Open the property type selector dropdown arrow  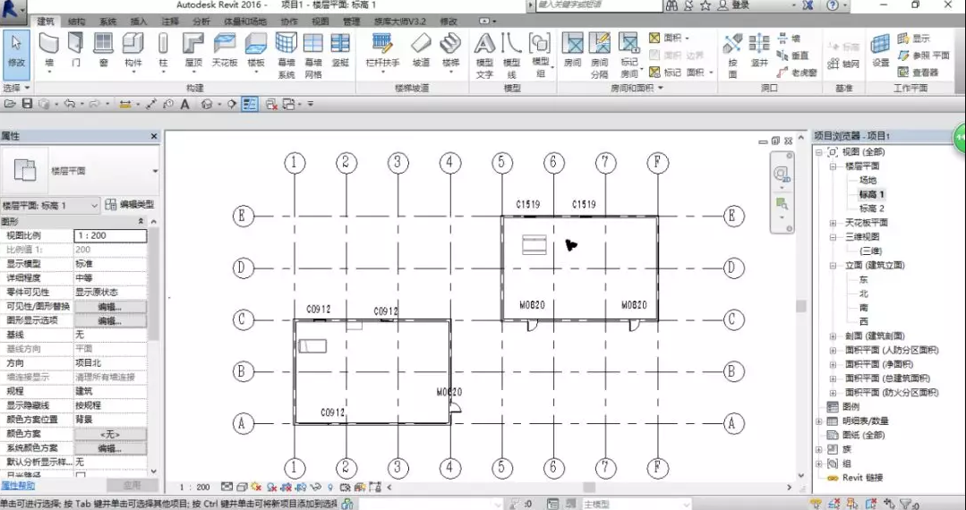point(155,171)
